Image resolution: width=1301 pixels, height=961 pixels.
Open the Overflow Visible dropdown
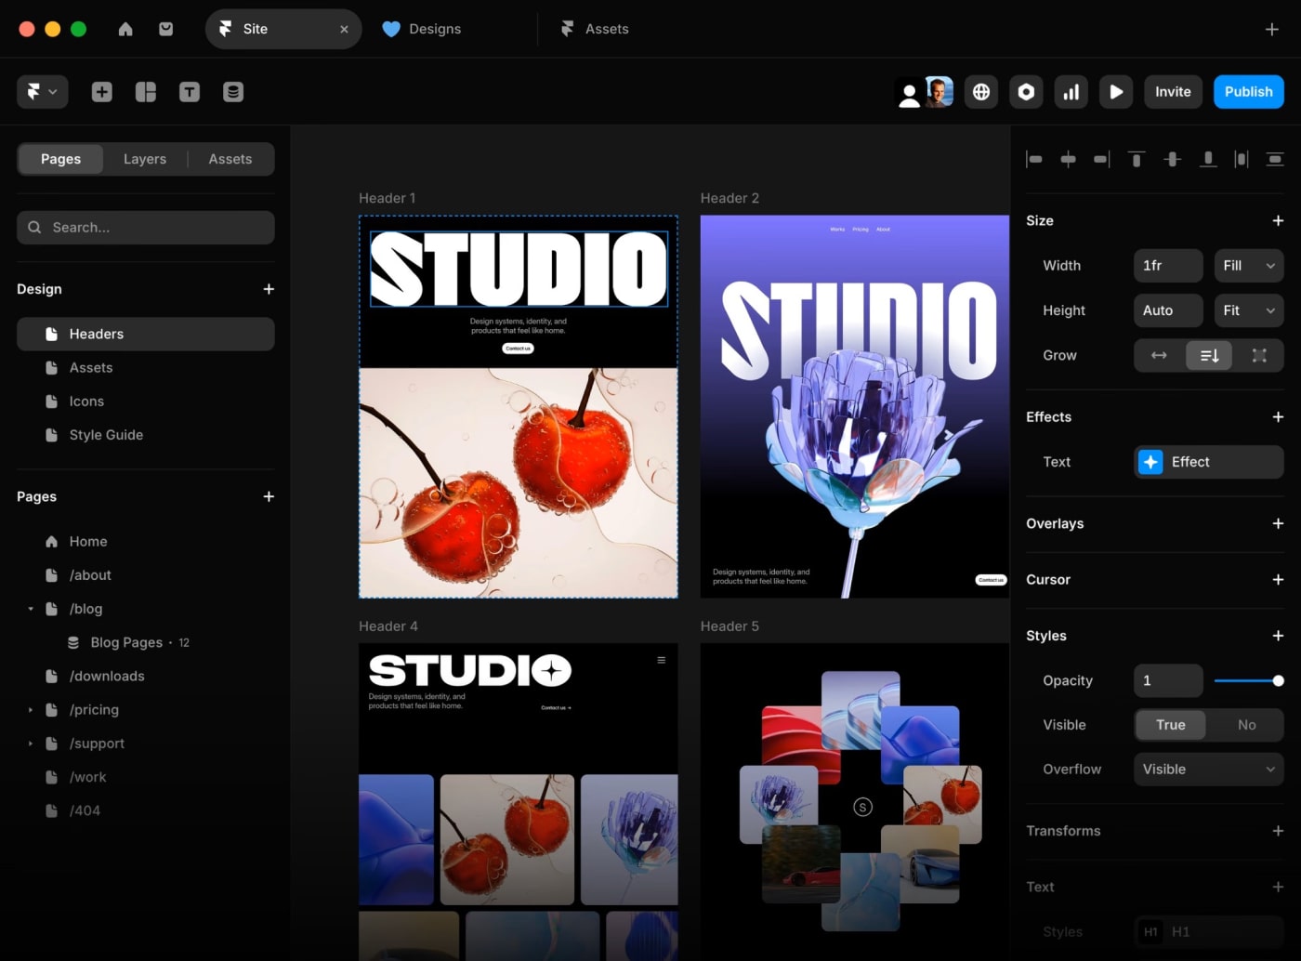[1208, 770]
